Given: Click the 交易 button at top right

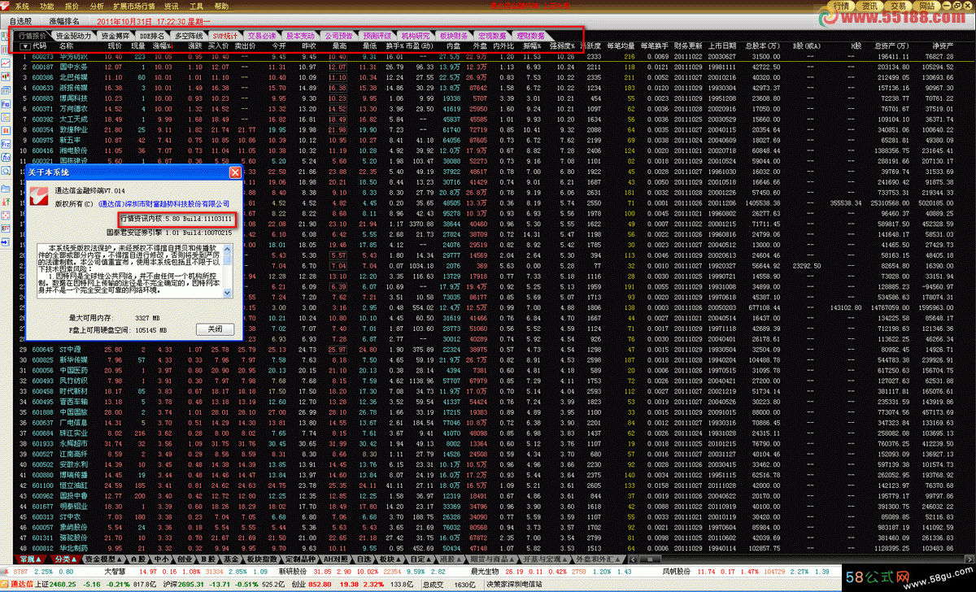Looking at the screenshot, I should point(899,7).
